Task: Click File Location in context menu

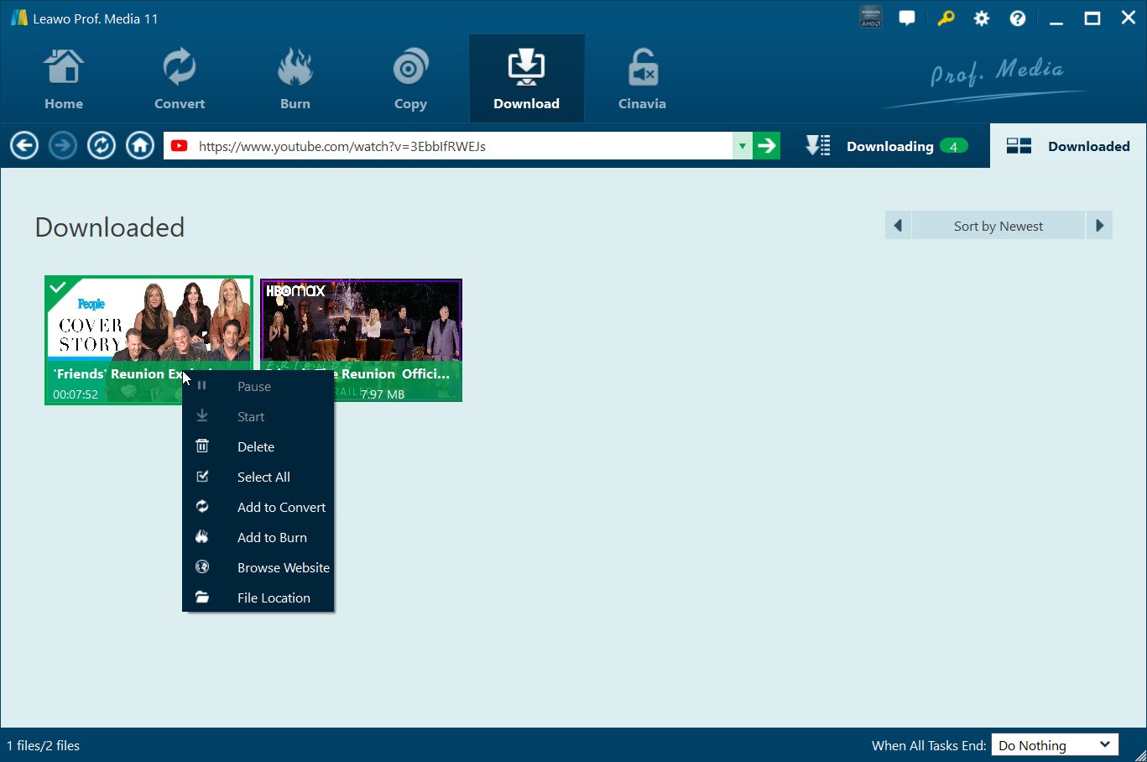Action: point(274,598)
